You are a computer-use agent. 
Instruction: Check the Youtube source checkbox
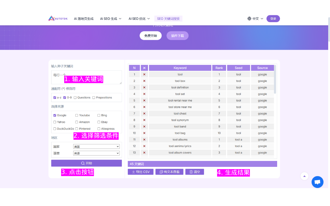tap(77, 115)
